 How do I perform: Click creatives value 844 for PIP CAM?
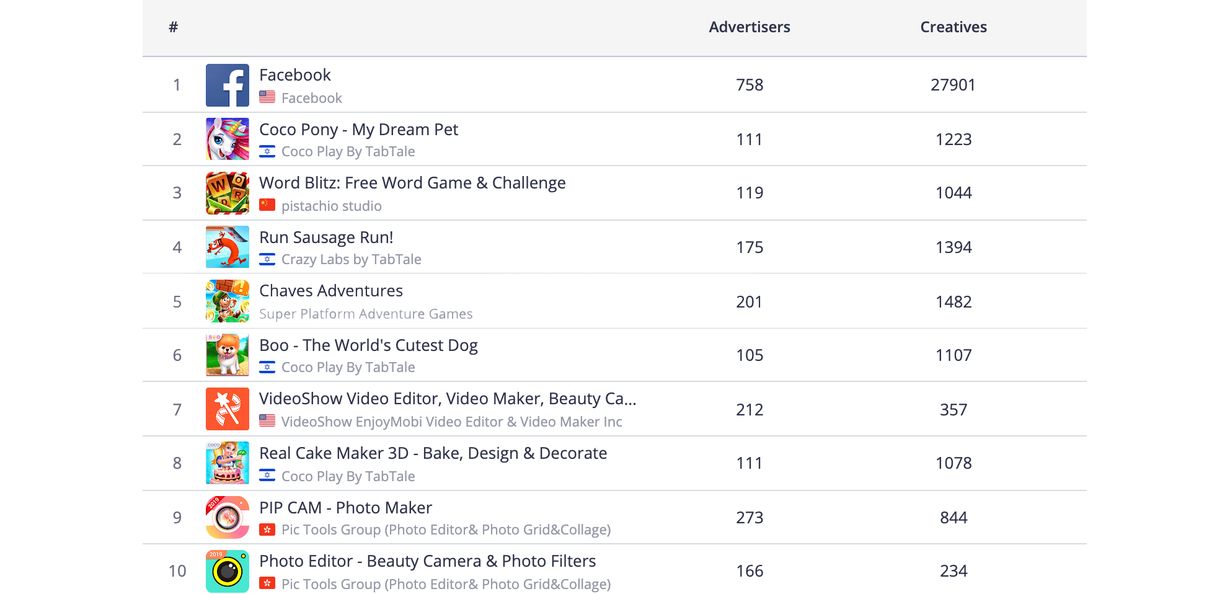[953, 518]
